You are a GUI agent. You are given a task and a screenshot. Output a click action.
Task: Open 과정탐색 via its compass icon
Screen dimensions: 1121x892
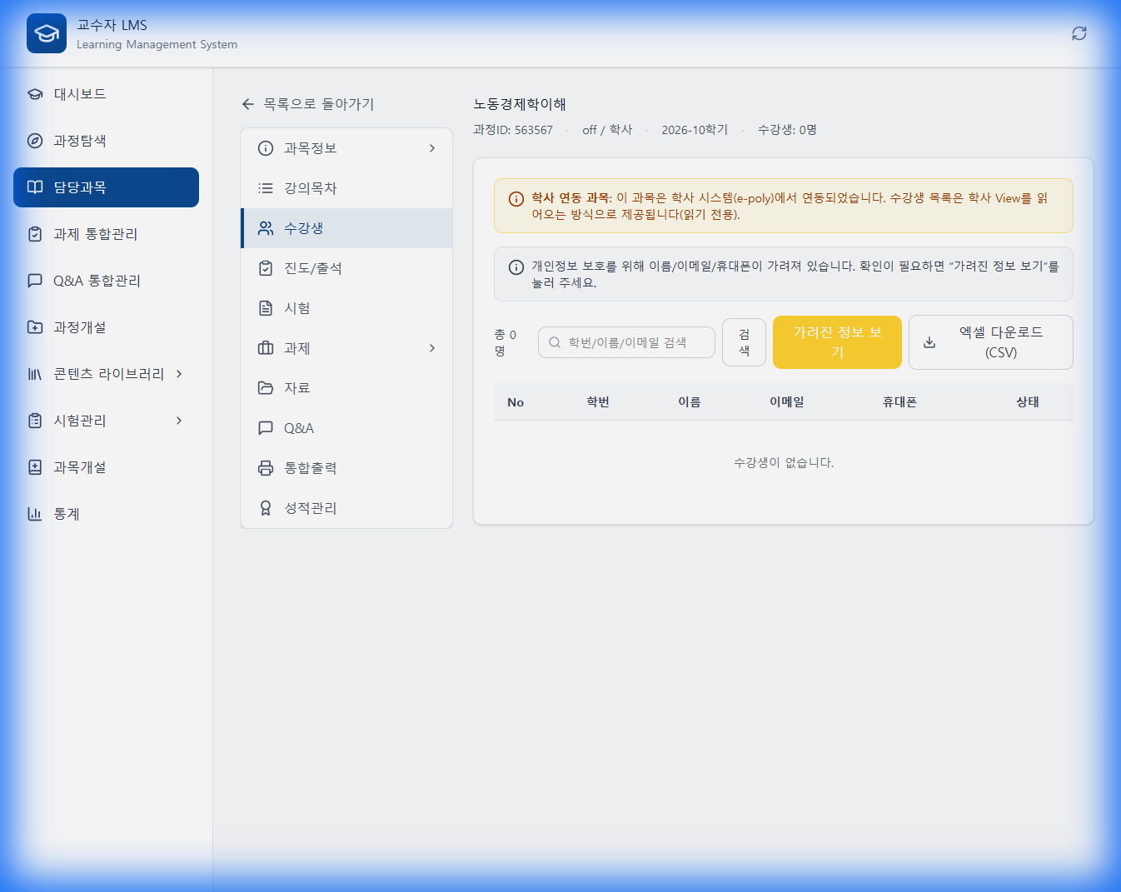tap(34, 140)
